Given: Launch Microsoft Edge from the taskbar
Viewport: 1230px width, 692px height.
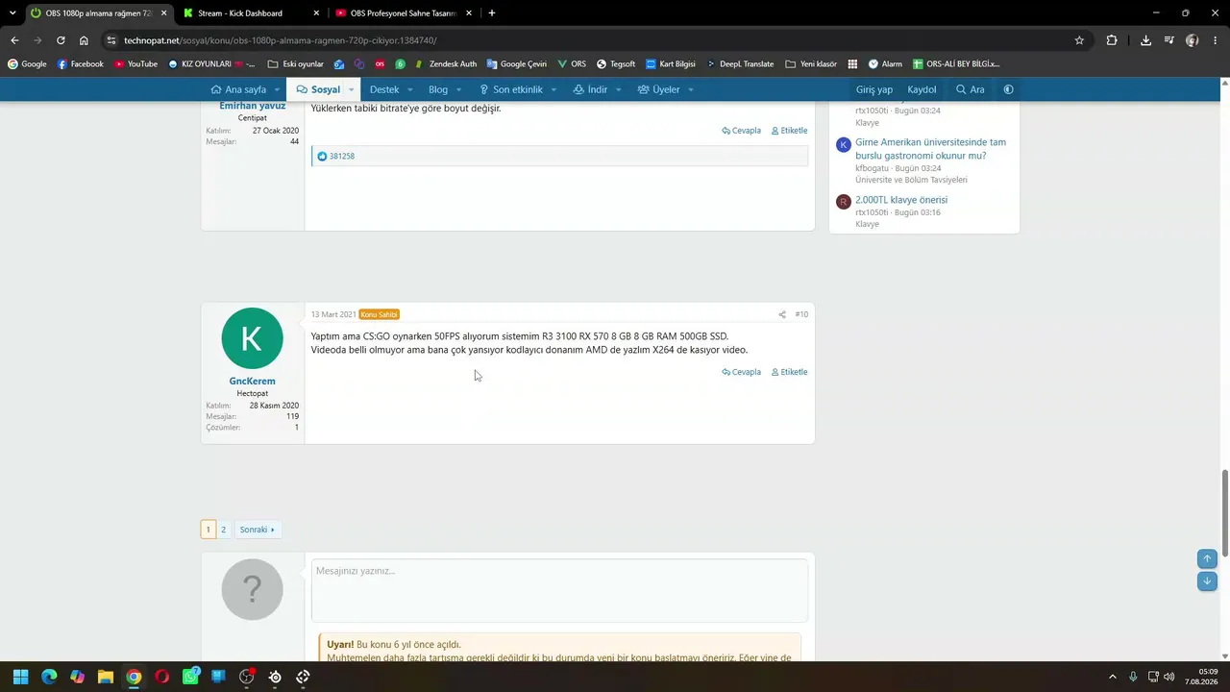Looking at the screenshot, I should [x=49, y=677].
